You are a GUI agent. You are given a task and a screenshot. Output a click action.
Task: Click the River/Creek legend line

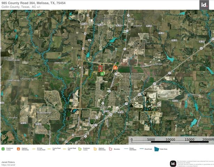click(x=142, y=149)
